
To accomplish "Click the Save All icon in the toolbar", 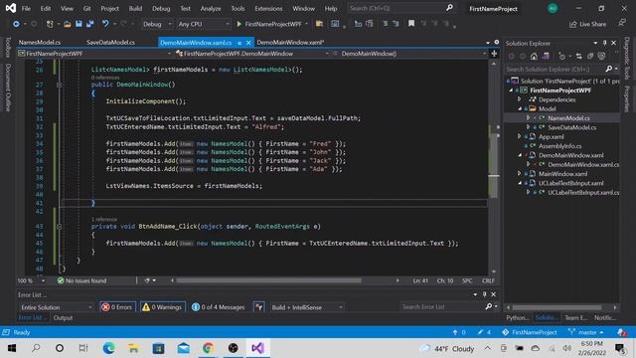I will pyautogui.click(x=90, y=24).
